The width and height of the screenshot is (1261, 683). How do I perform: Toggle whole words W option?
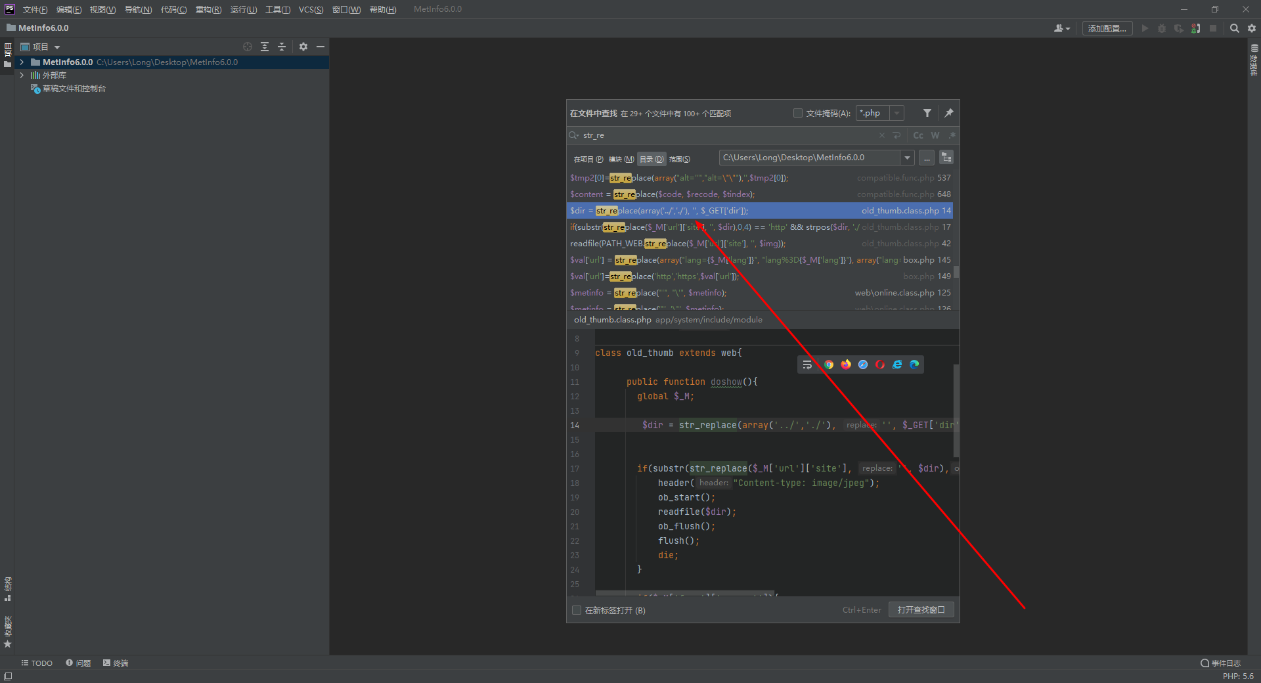pos(935,135)
